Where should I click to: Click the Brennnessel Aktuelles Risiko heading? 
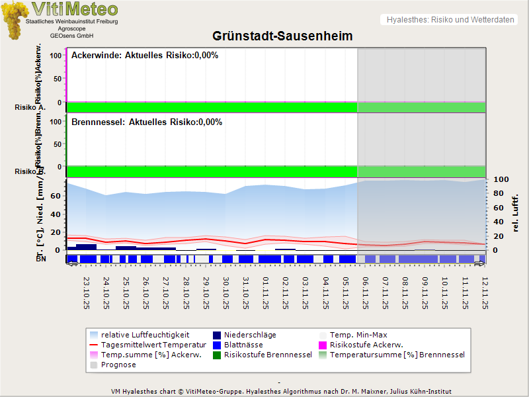pyautogui.click(x=147, y=122)
